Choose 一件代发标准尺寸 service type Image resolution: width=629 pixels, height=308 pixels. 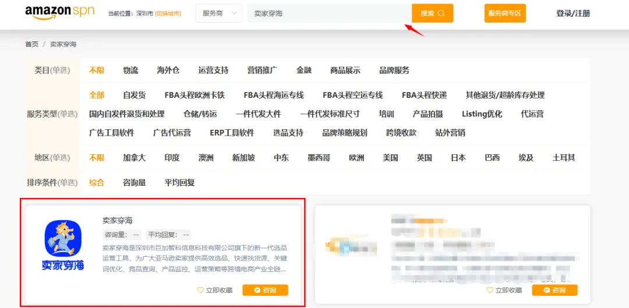click(330, 114)
